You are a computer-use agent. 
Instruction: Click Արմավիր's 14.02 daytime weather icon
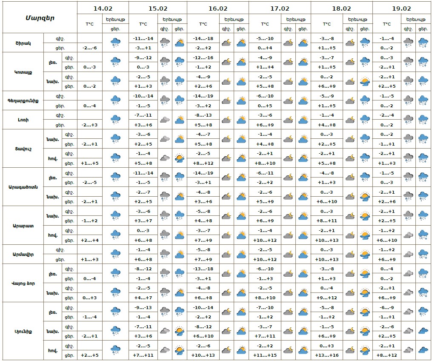pos(115,254)
